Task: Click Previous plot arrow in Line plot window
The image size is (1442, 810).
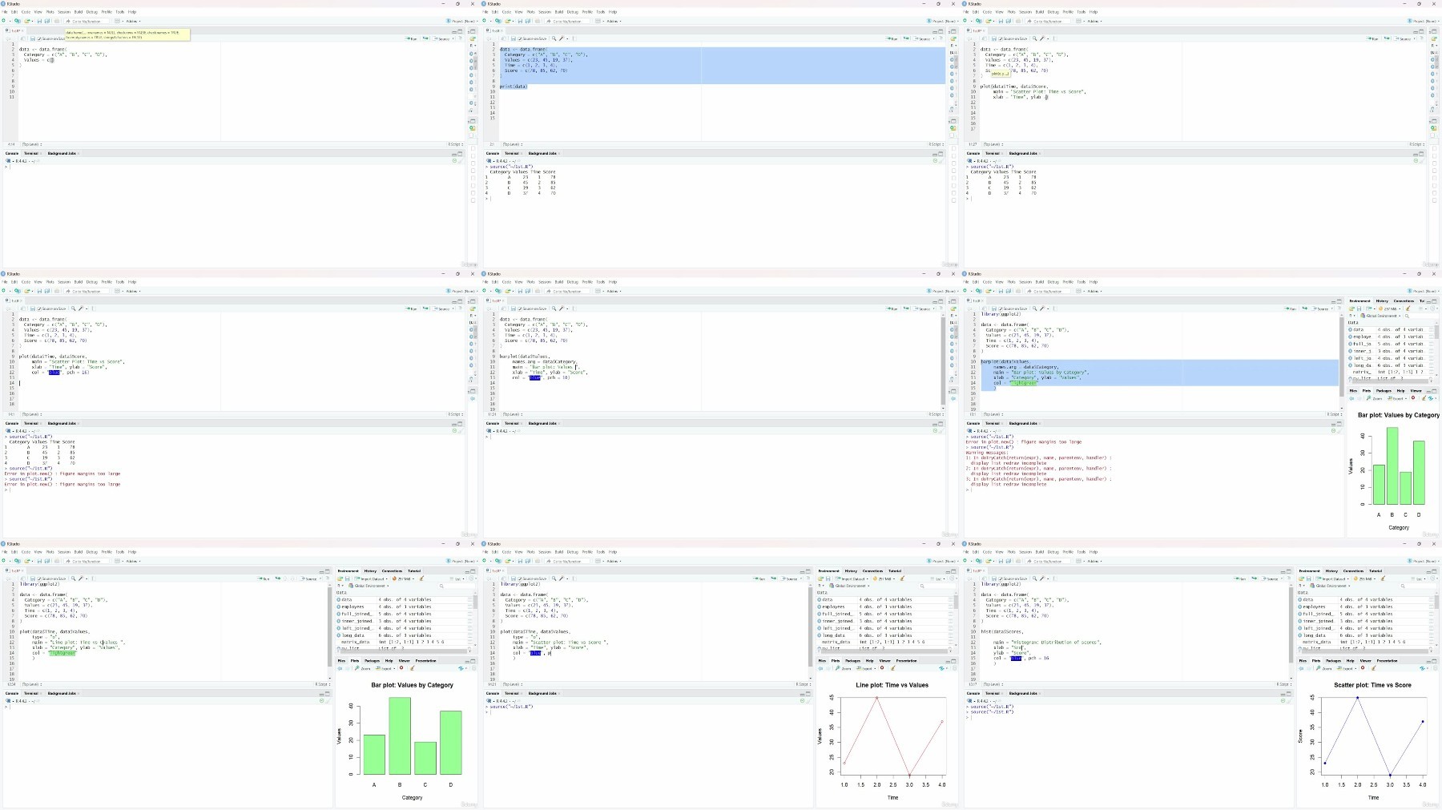Action: tap(820, 668)
